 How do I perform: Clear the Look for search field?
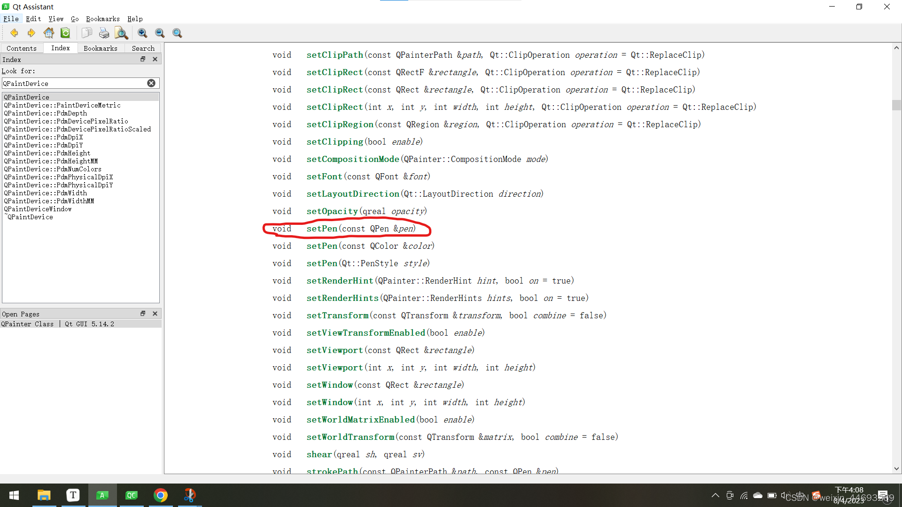[151, 83]
